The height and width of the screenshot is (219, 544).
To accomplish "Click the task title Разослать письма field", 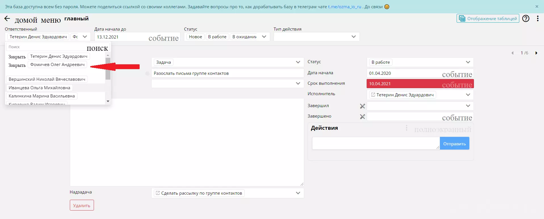I will pos(228,73).
